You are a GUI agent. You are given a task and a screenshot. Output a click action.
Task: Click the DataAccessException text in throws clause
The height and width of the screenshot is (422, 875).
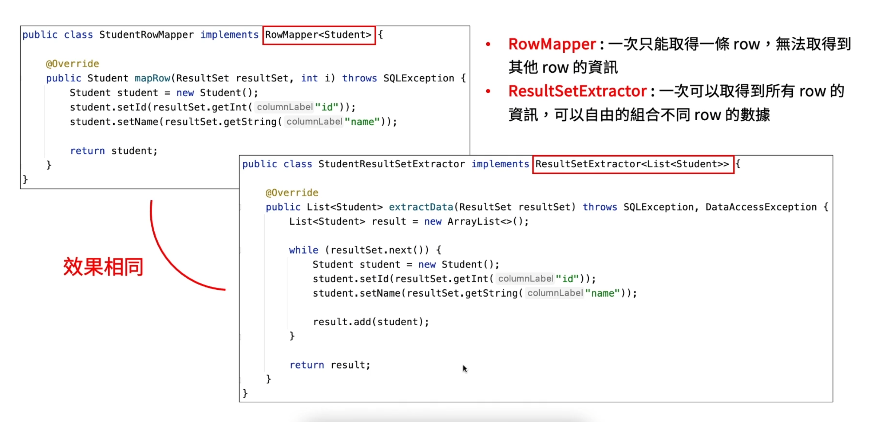pos(761,207)
